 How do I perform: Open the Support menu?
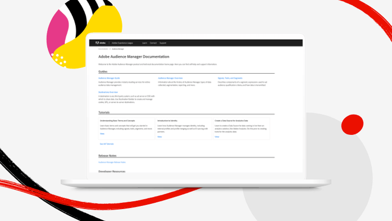tap(163, 43)
